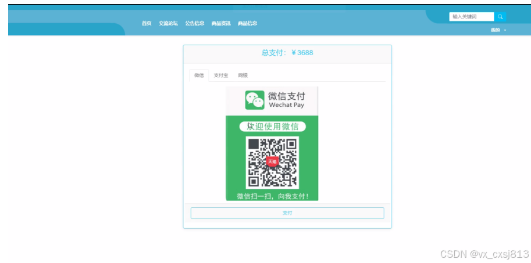Go to 首页 in the navigation bar
This screenshot has width=531, height=263.
tap(147, 23)
